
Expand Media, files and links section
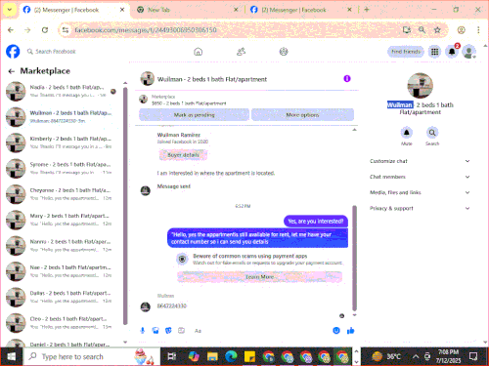click(420, 192)
